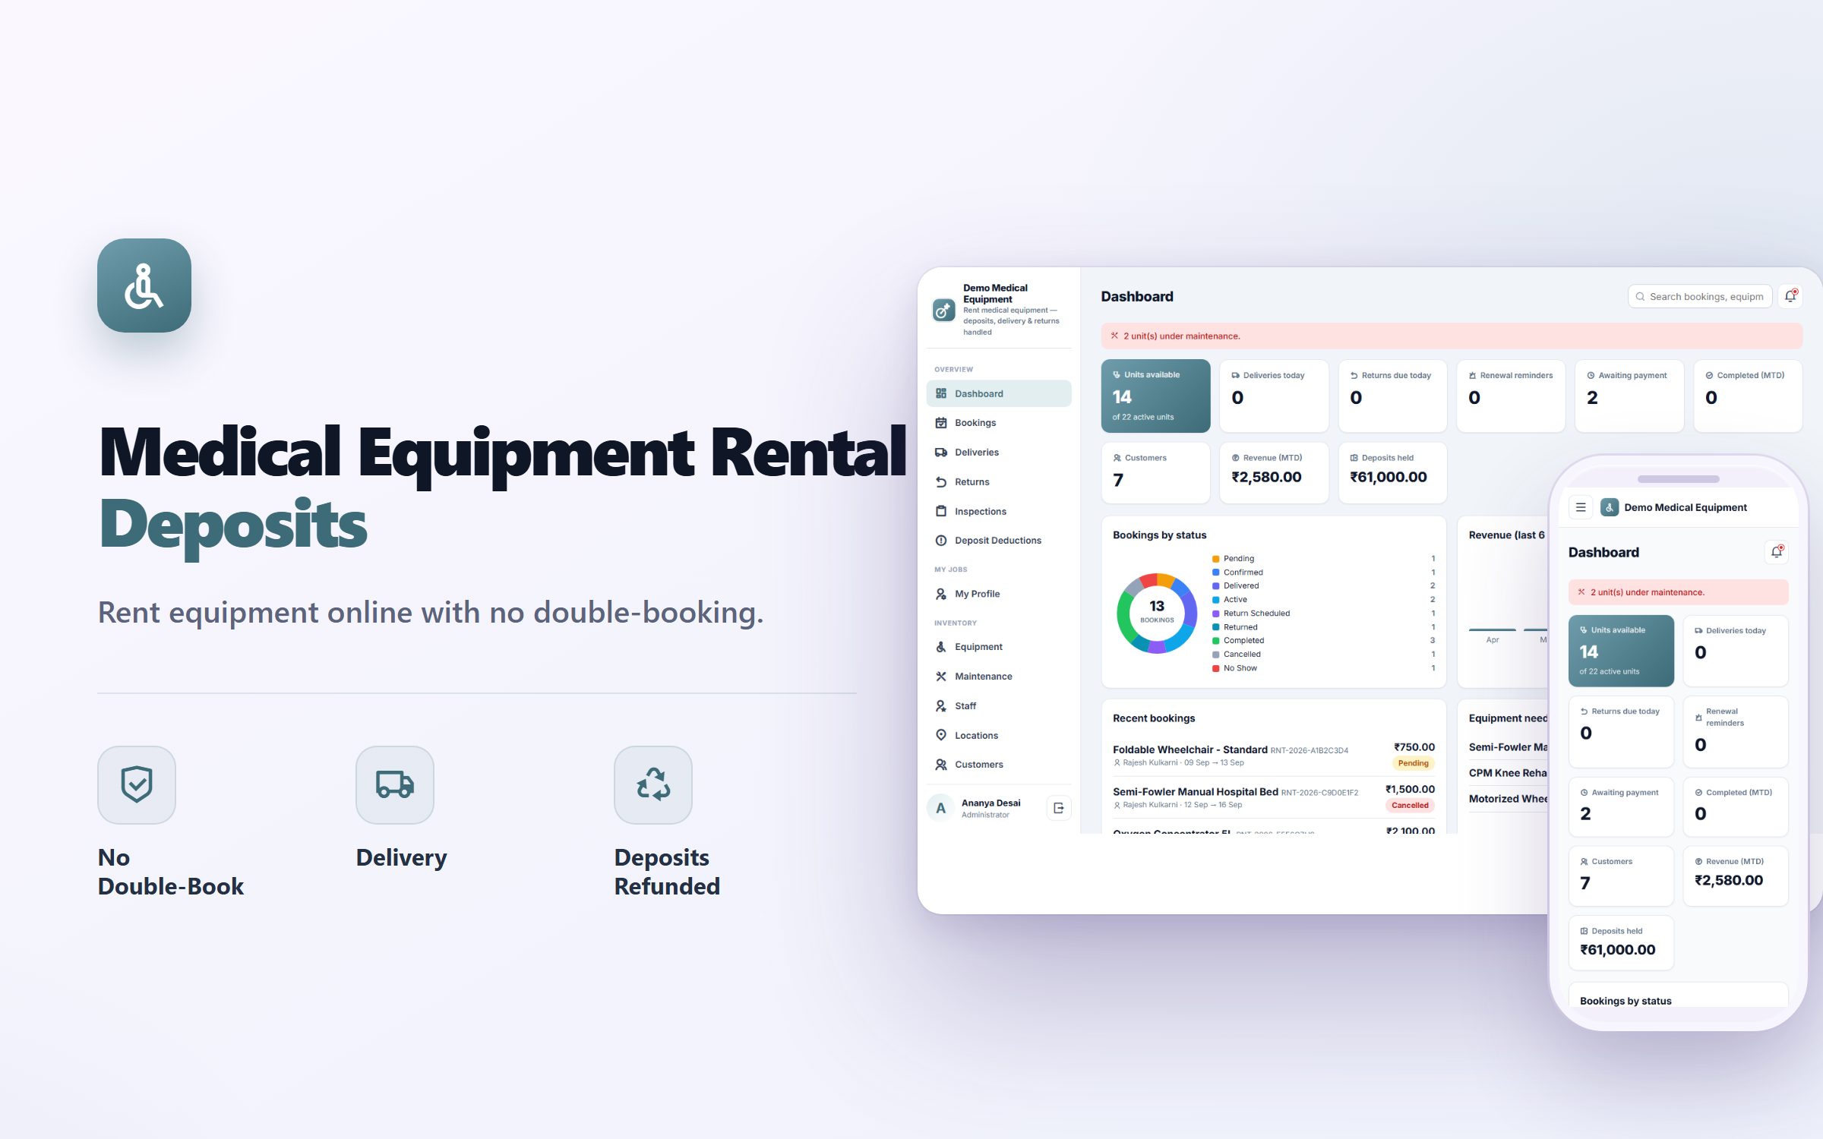Open Dashboard in the sidebar
Screen dimensions: 1823x1139
click(x=999, y=393)
